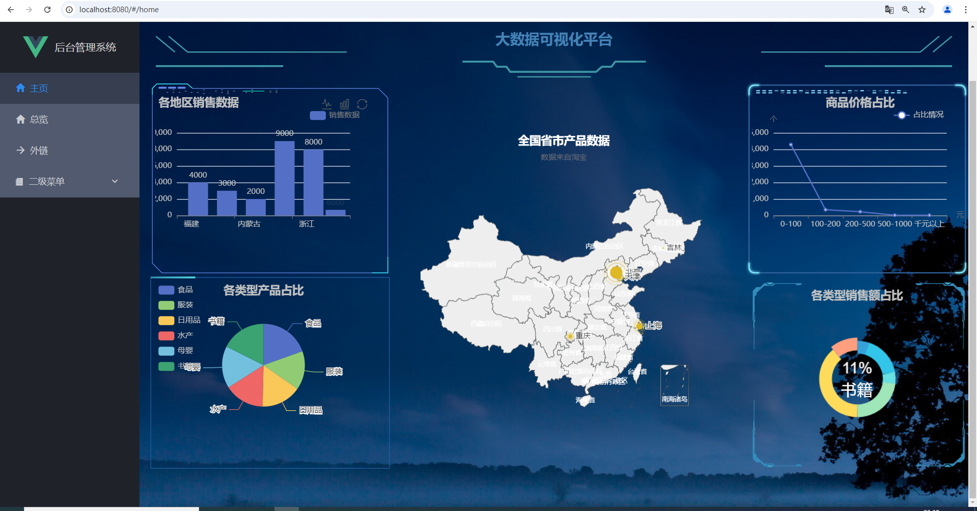
Task: Open the 总览 sidebar menu item
Action: tap(70, 119)
